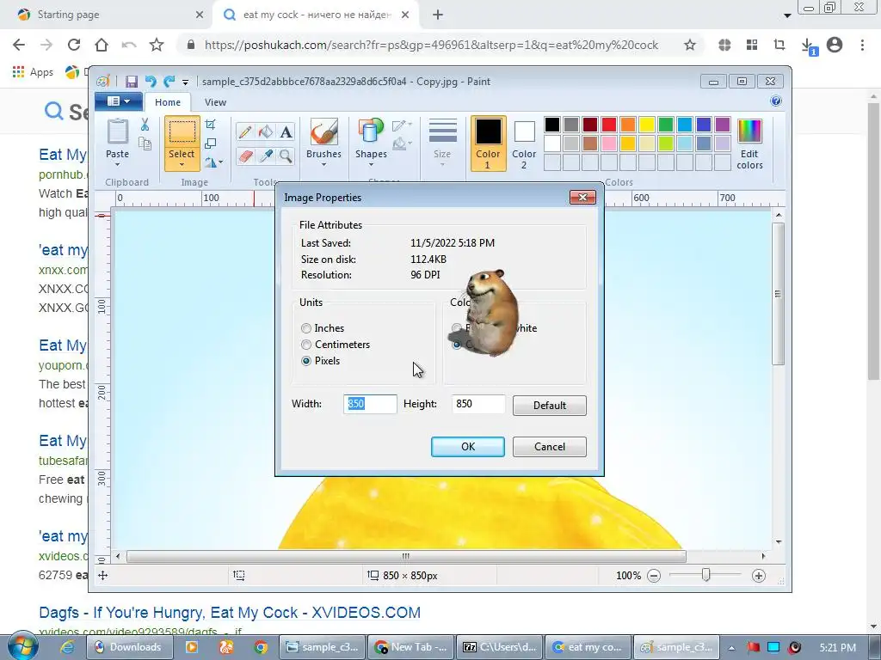Click the Paste clipboard icon

pos(117,131)
